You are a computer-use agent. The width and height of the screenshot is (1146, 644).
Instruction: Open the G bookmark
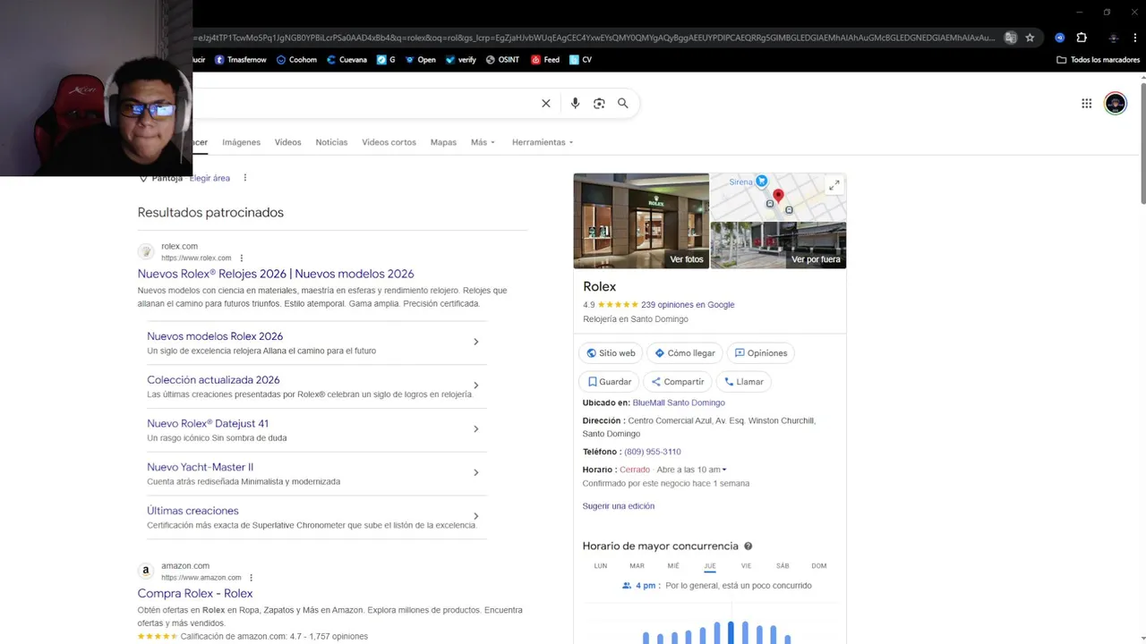[x=386, y=60]
